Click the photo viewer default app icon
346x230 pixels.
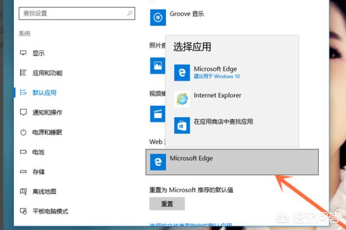tap(157, 66)
